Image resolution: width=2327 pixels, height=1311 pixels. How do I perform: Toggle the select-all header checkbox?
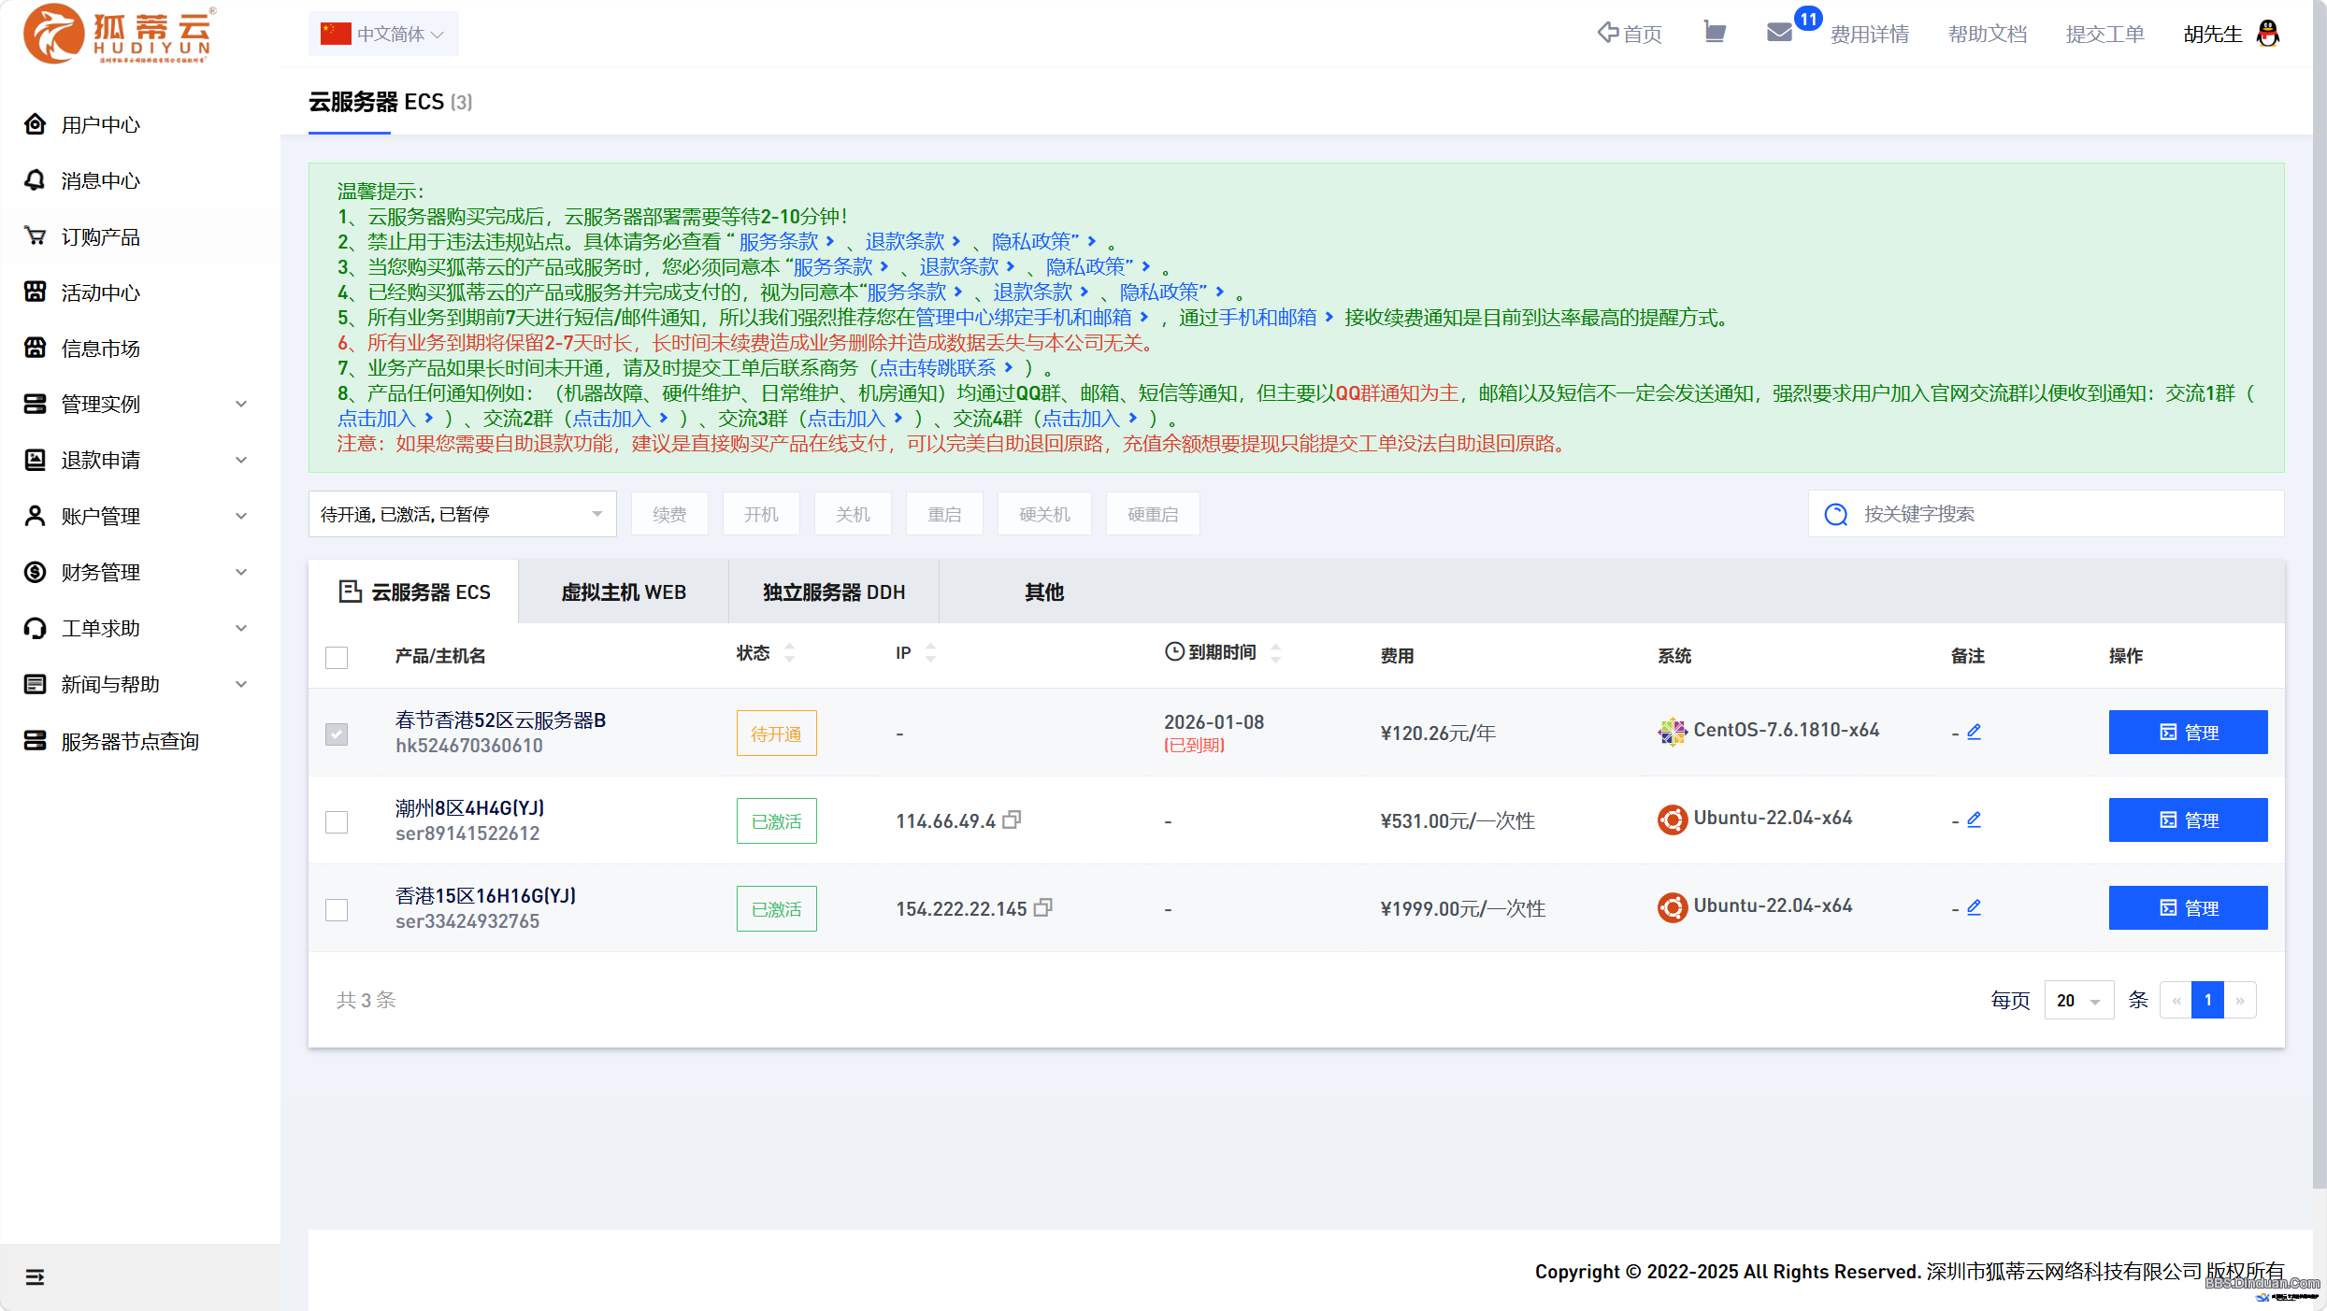coord(337,657)
